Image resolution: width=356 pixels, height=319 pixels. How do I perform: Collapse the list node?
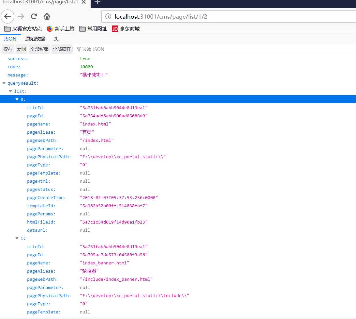click(x=10, y=91)
